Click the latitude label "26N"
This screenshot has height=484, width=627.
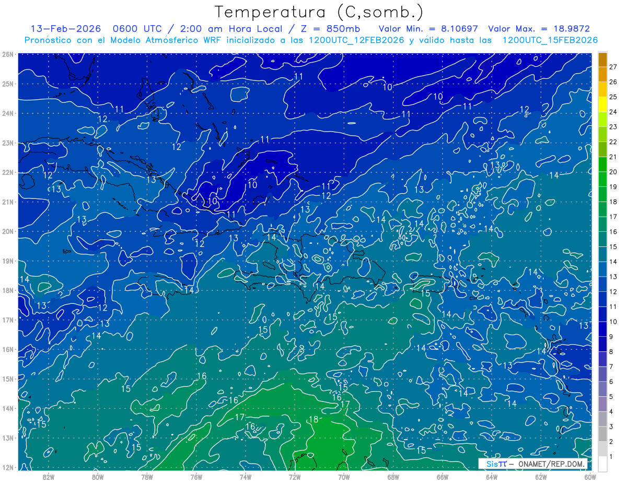coord(7,54)
